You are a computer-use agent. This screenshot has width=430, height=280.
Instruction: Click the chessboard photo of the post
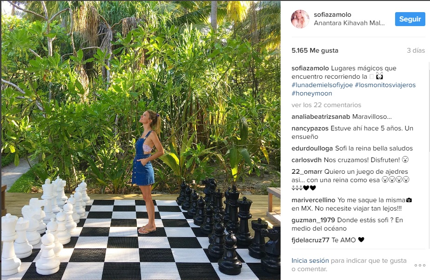tap(141, 140)
